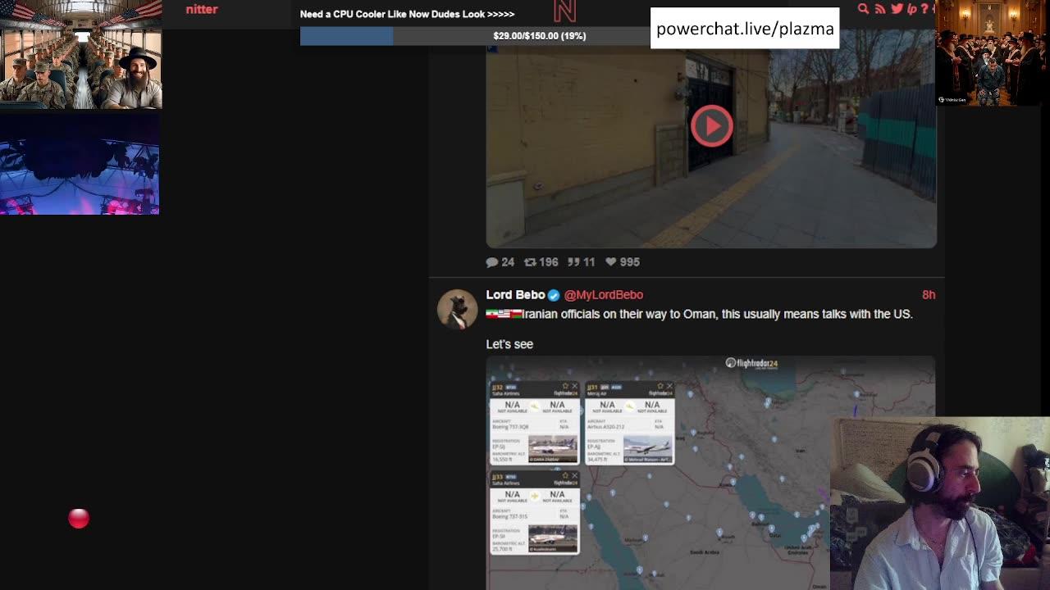Open the search icon in the Nitter header
Screen dimensions: 1050x590
coord(863,9)
